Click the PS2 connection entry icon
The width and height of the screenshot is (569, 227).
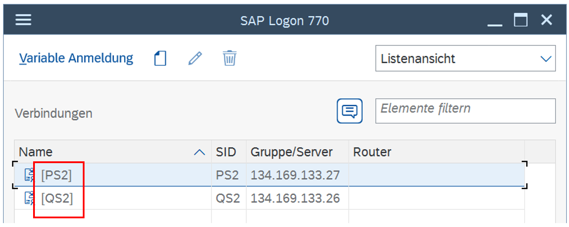pyautogui.click(x=30, y=175)
